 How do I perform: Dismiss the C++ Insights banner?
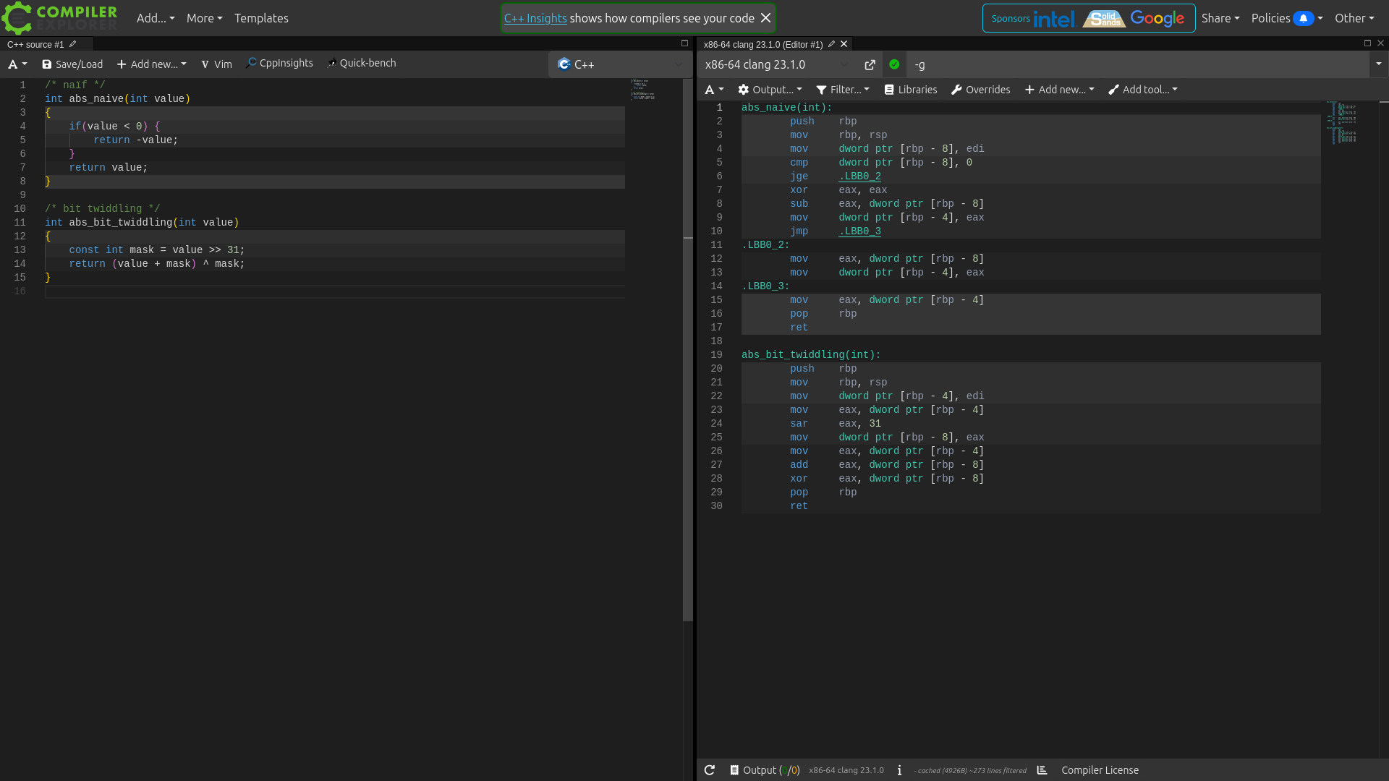(765, 18)
